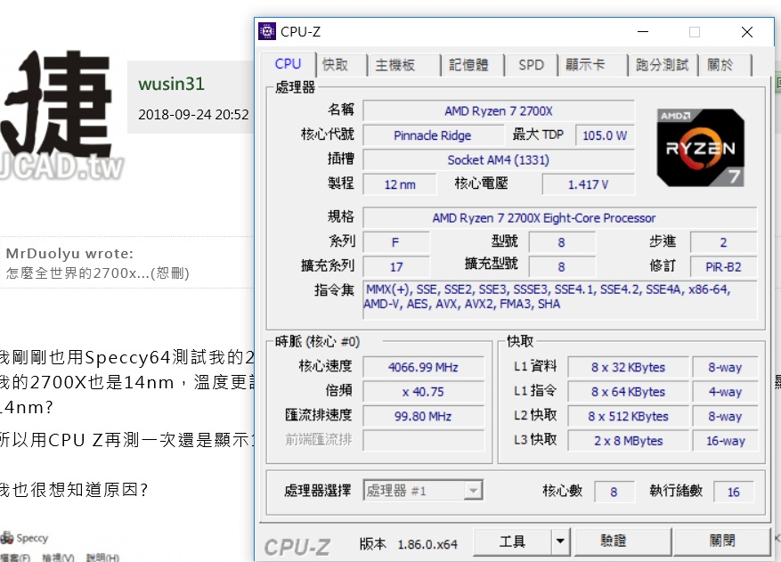
Task: Click the 105.0 W max TDP value
Action: (x=605, y=135)
